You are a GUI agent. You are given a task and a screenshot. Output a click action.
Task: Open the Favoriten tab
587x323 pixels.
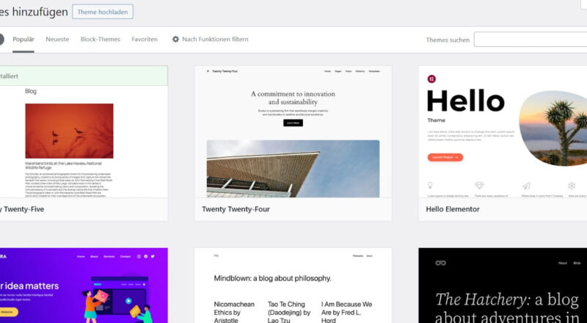point(145,39)
